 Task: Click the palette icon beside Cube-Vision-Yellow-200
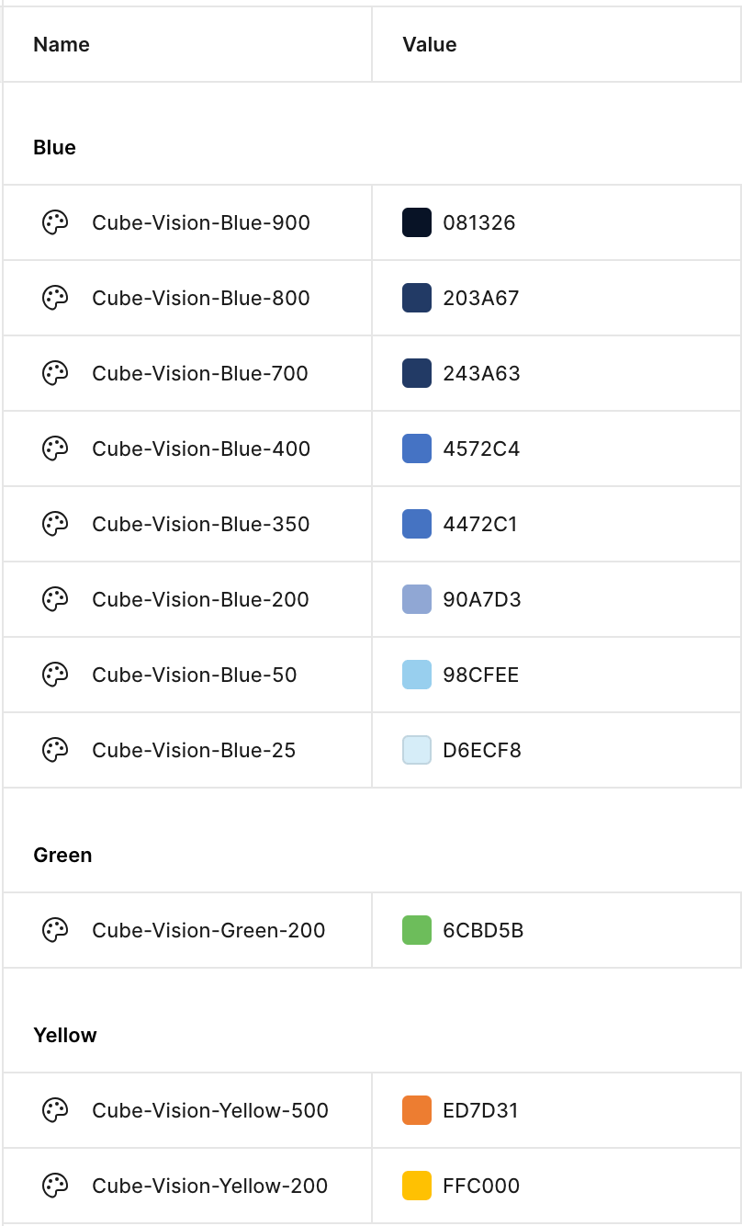(x=55, y=1186)
